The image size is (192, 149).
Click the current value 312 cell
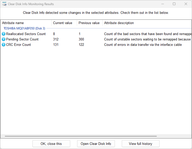coord(56,39)
